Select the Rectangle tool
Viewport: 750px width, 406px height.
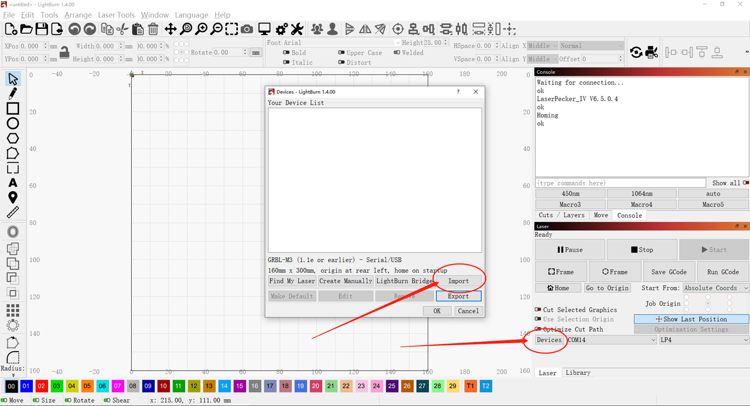13,108
